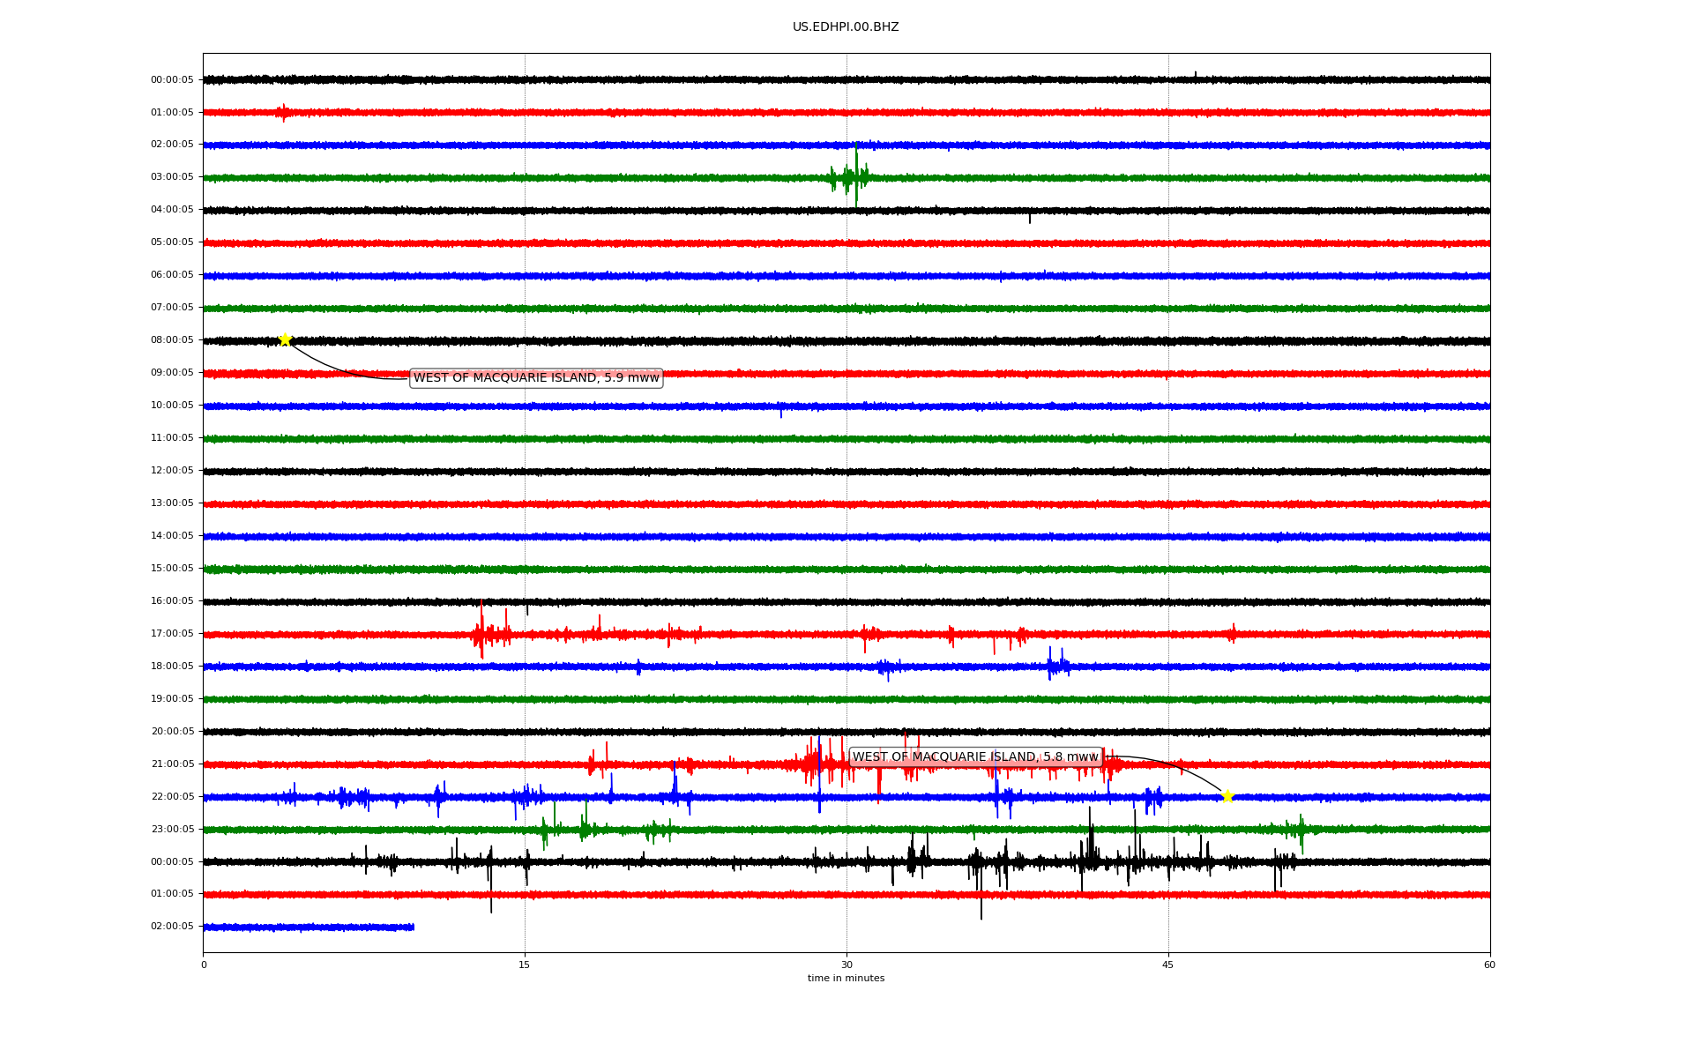The height and width of the screenshot is (1058, 1693).
Task: Click the 45 tick label on the x-axis
Action: (x=1168, y=965)
